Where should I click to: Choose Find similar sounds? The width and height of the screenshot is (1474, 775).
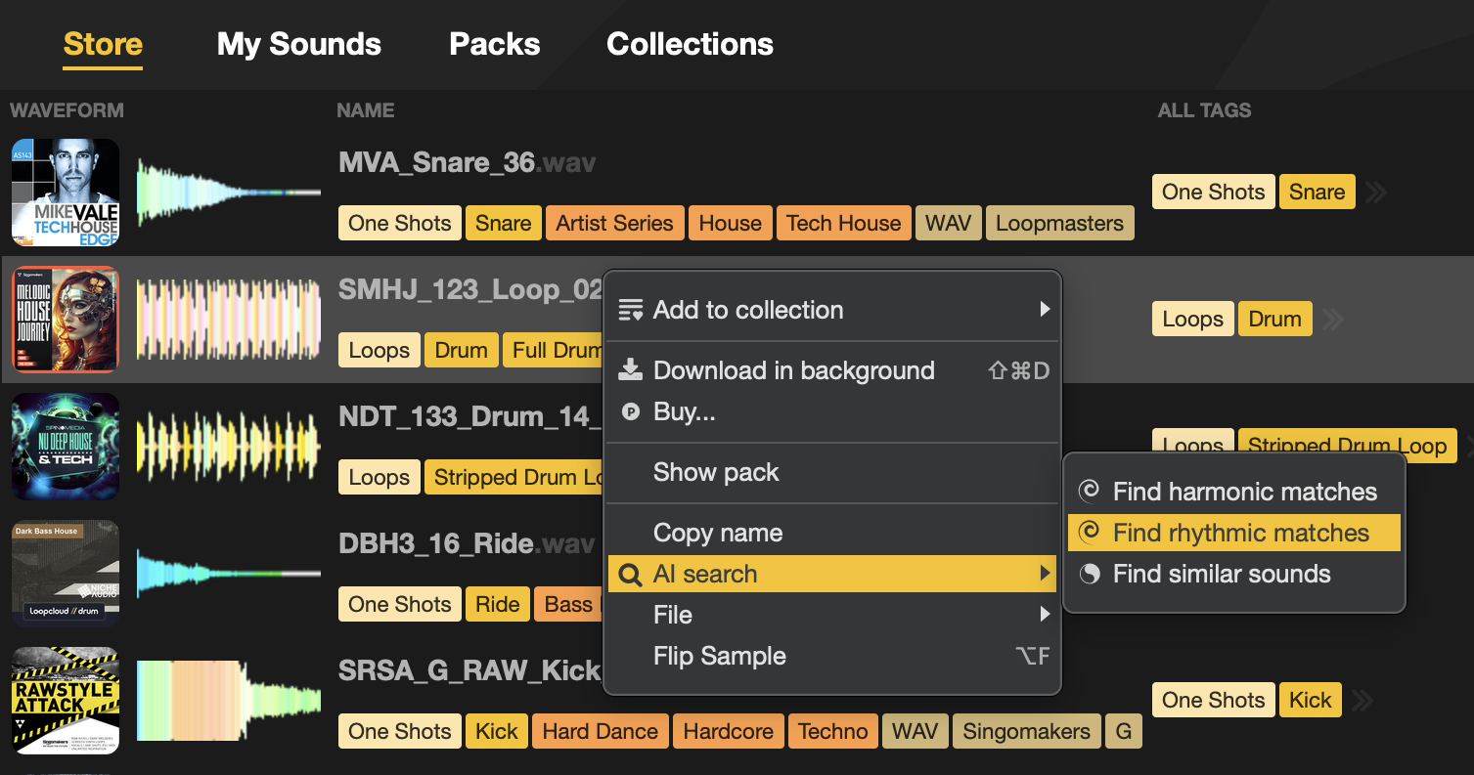click(x=1234, y=574)
